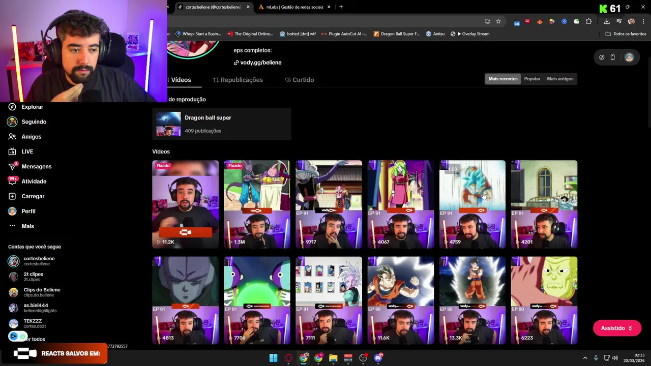This screenshot has width=651, height=366.
Task: Close the mLabs browser tab
Action: click(329, 7)
